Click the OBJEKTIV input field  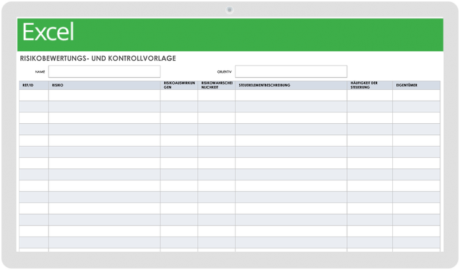pyautogui.click(x=291, y=71)
